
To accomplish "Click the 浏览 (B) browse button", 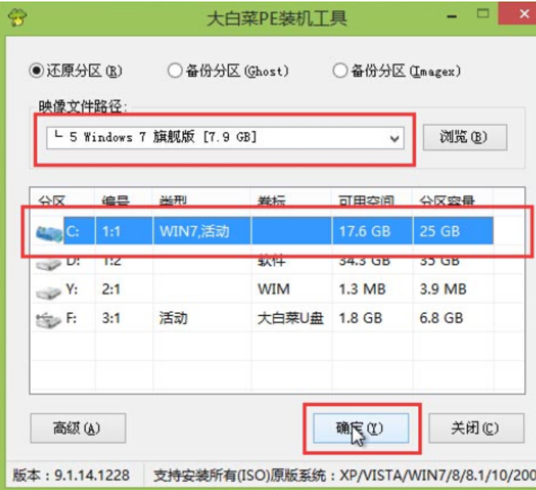I will pos(465,138).
